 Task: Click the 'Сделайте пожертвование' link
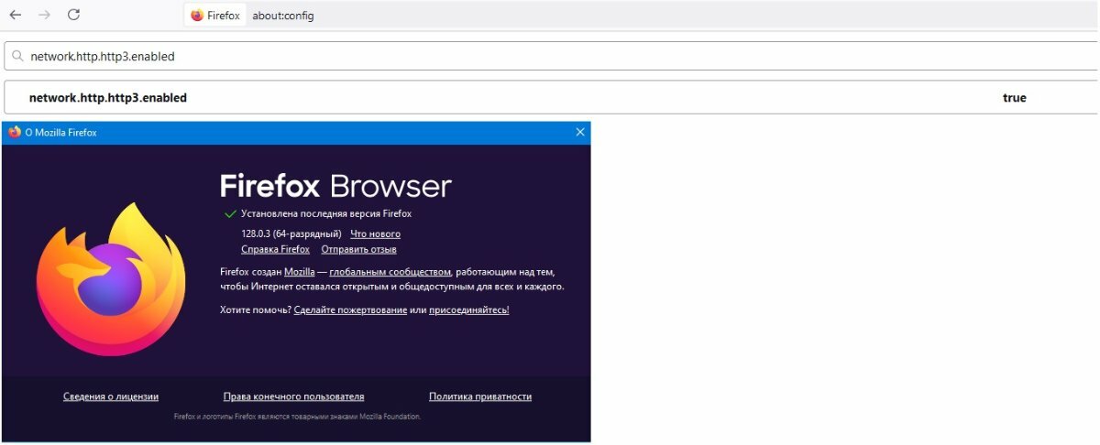coord(350,310)
